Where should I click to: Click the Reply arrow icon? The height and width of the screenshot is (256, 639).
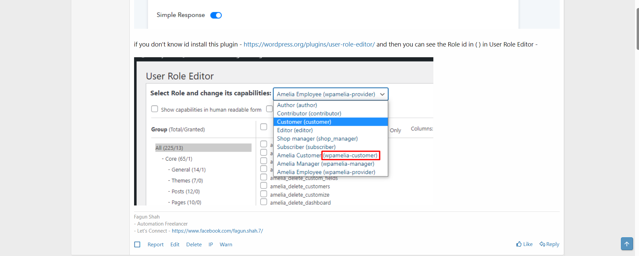point(542,244)
